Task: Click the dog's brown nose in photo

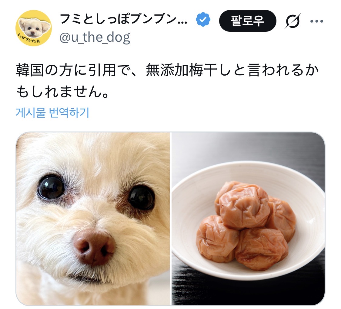Action: 94,247
